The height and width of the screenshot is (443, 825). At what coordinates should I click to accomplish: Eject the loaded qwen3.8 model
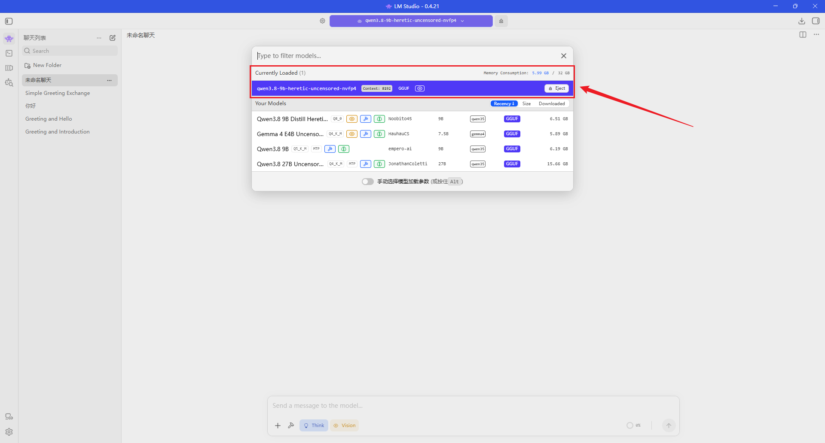557,88
